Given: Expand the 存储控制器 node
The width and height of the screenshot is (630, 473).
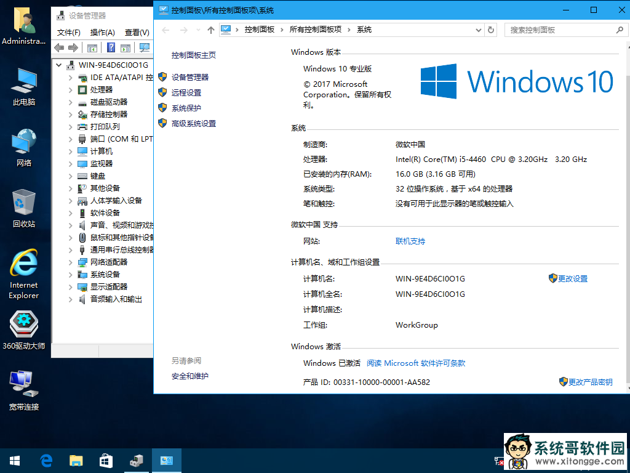Looking at the screenshot, I should click(x=71, y=115).
